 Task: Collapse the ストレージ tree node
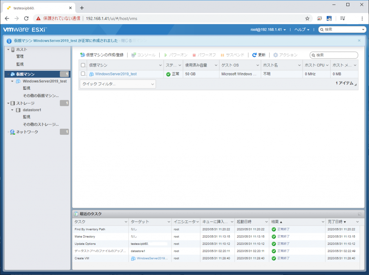click(x=8, y=103)
